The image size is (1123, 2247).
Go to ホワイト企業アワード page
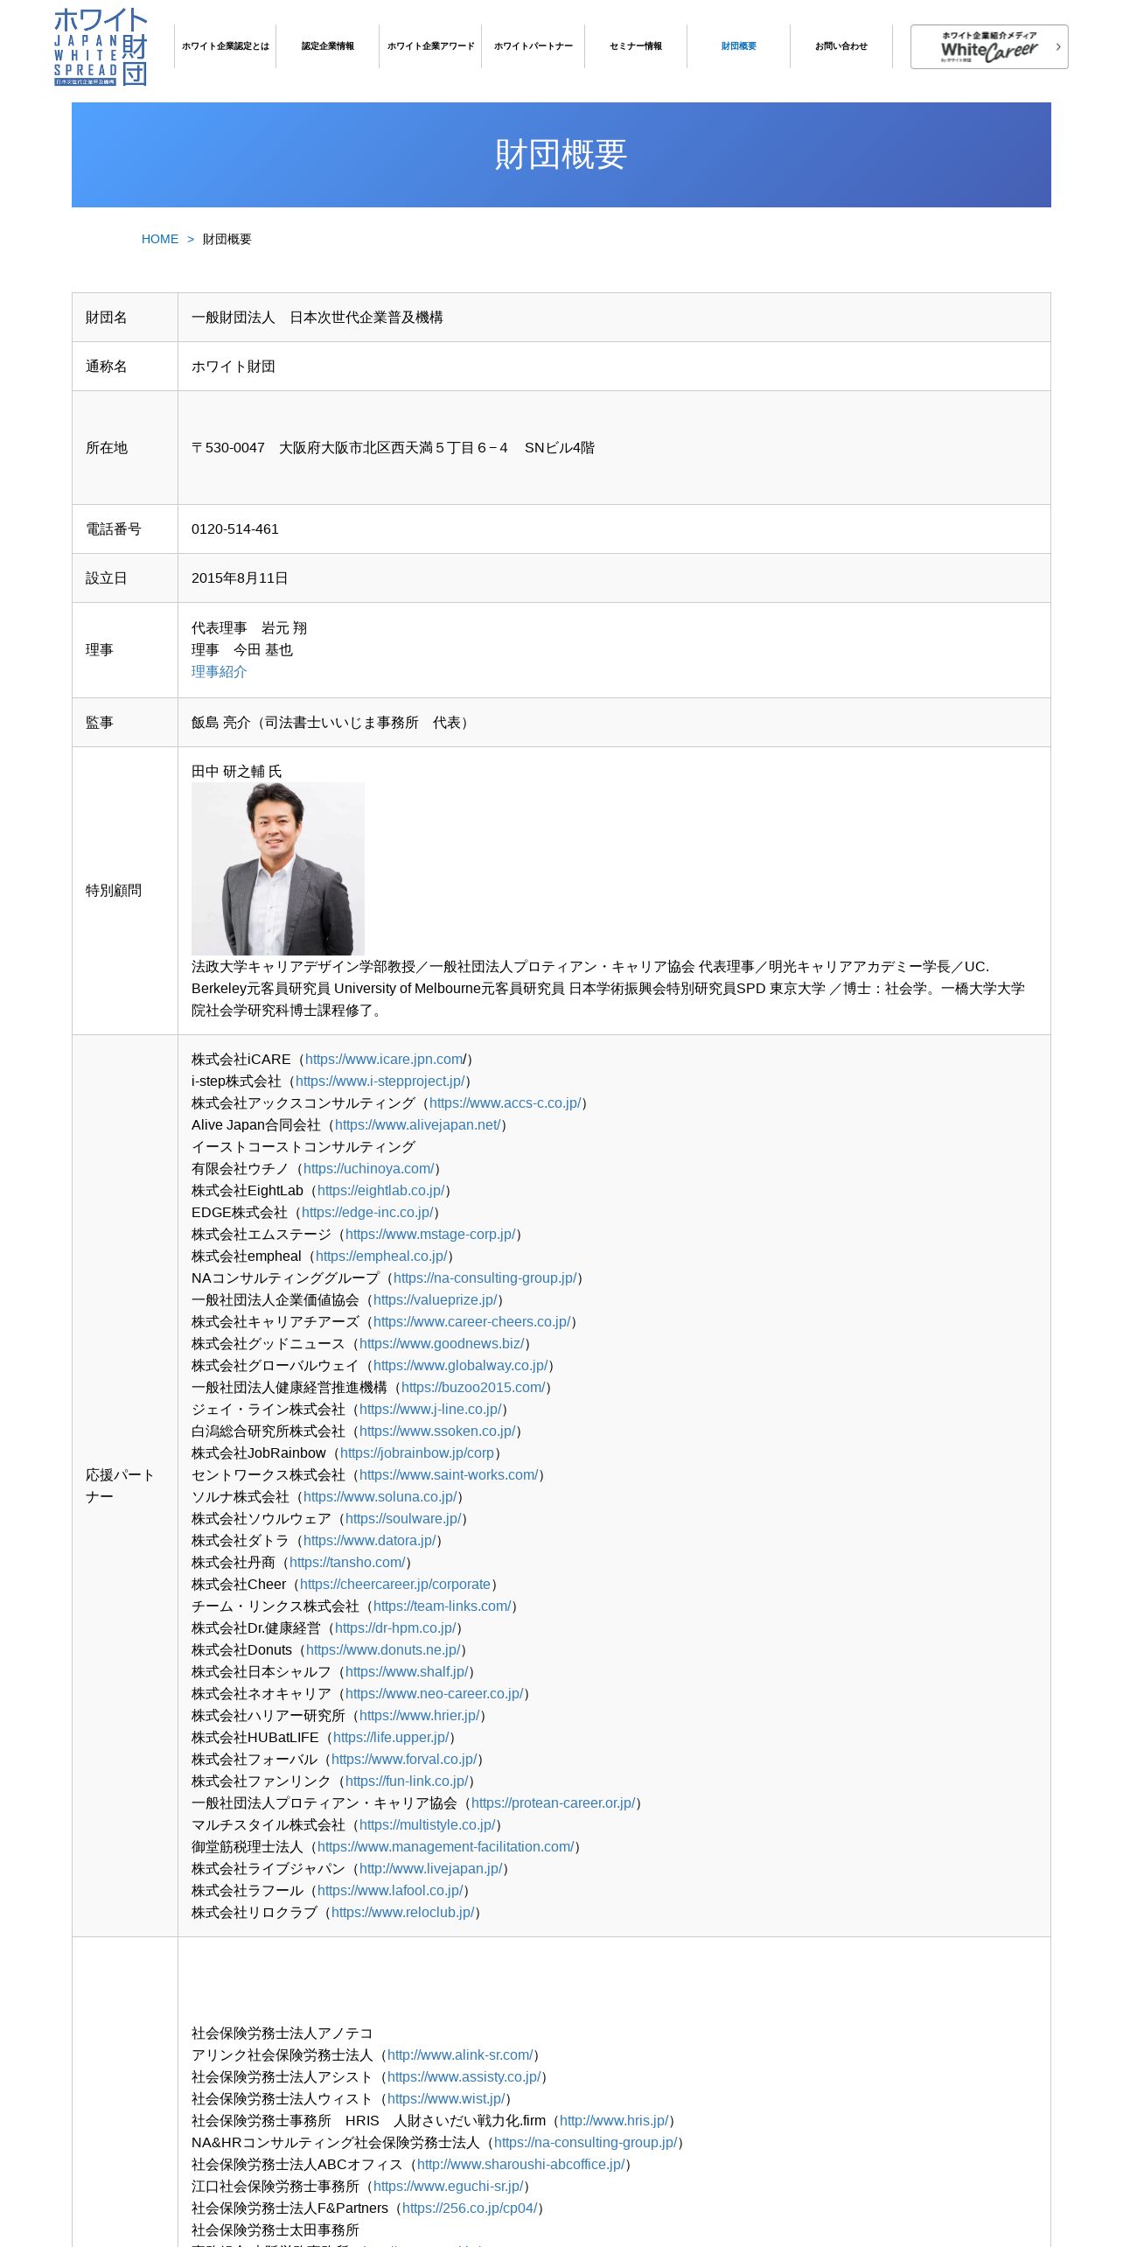[430, 46]
